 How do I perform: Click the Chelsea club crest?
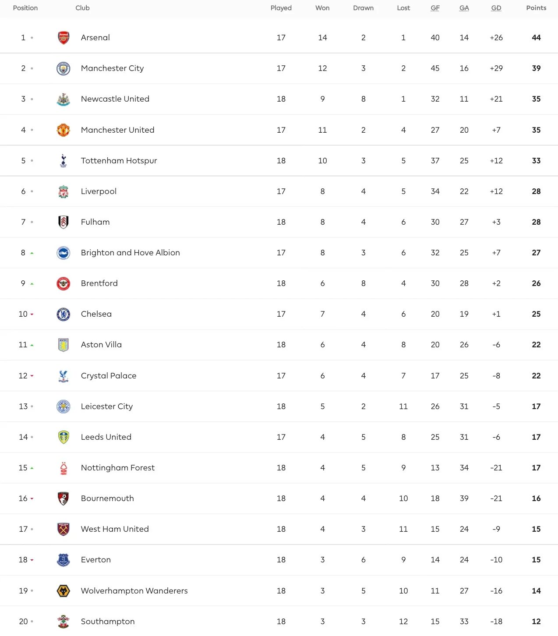pos(64,314)
